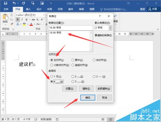Click the 全部清除 button
The width and height of the screenshot is (161, 122).
pos(104,89)
